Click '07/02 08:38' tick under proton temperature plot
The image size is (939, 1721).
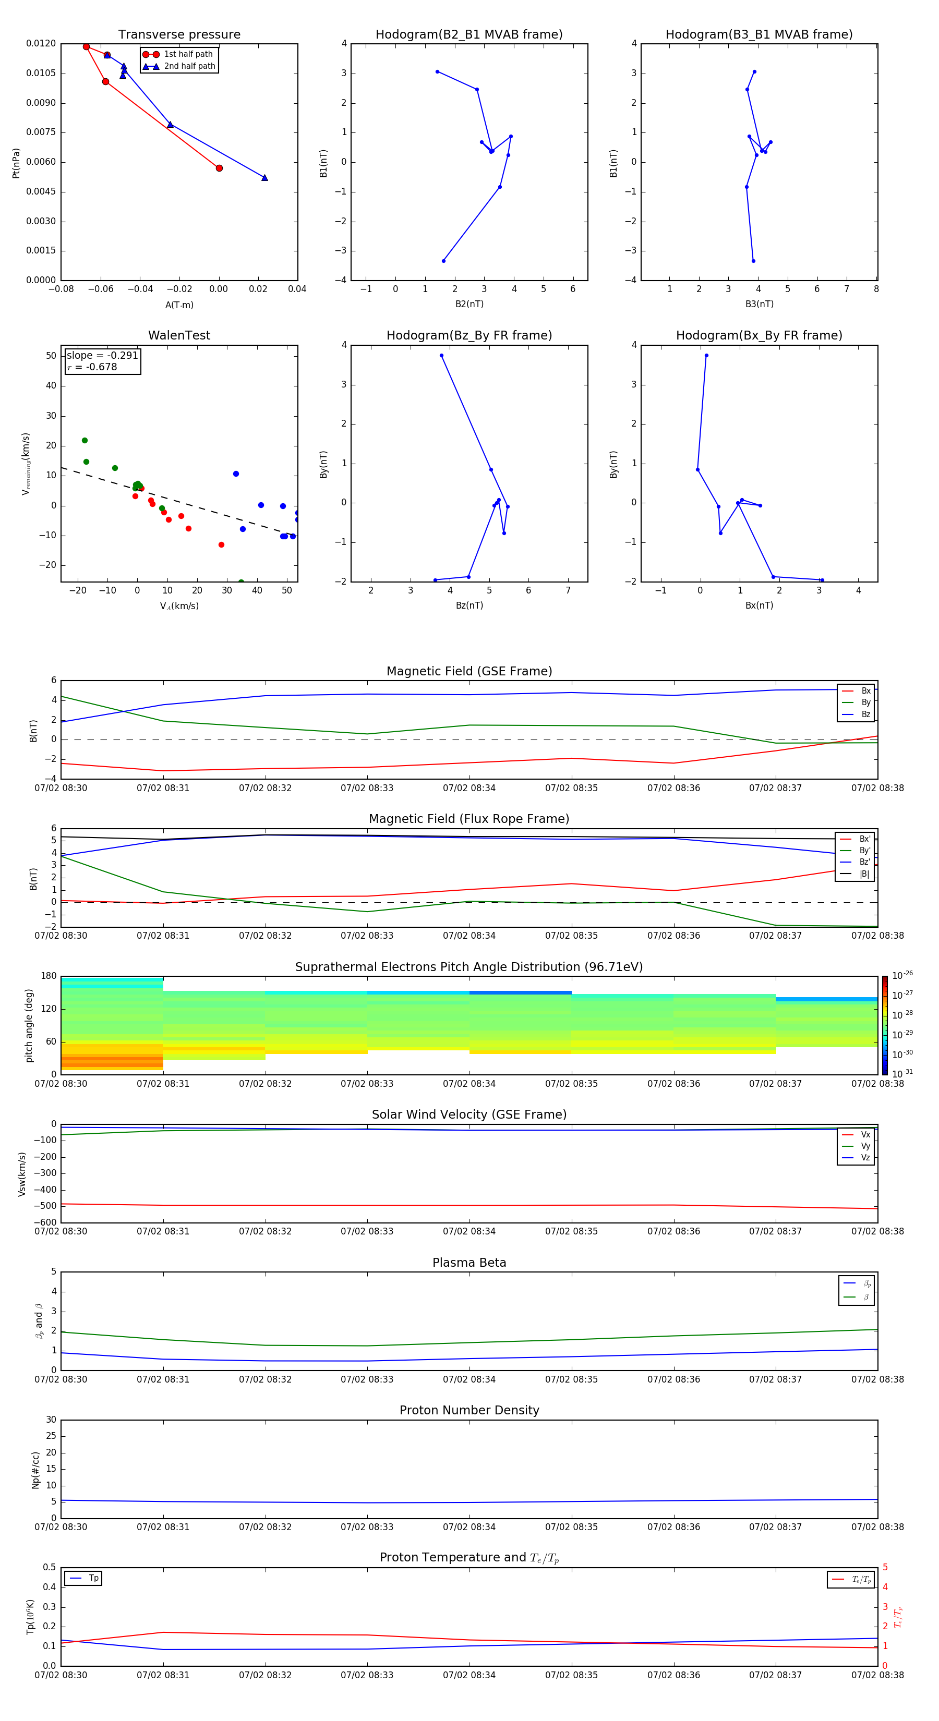point(877,1675)
